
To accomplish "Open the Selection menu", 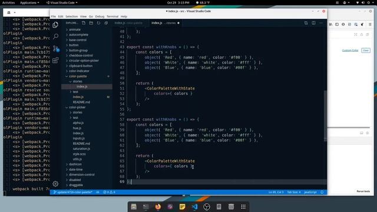I will (72, 16).
